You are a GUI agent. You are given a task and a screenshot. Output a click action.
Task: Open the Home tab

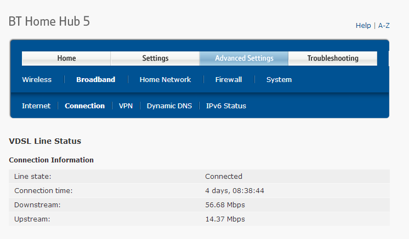pos(66,59)
